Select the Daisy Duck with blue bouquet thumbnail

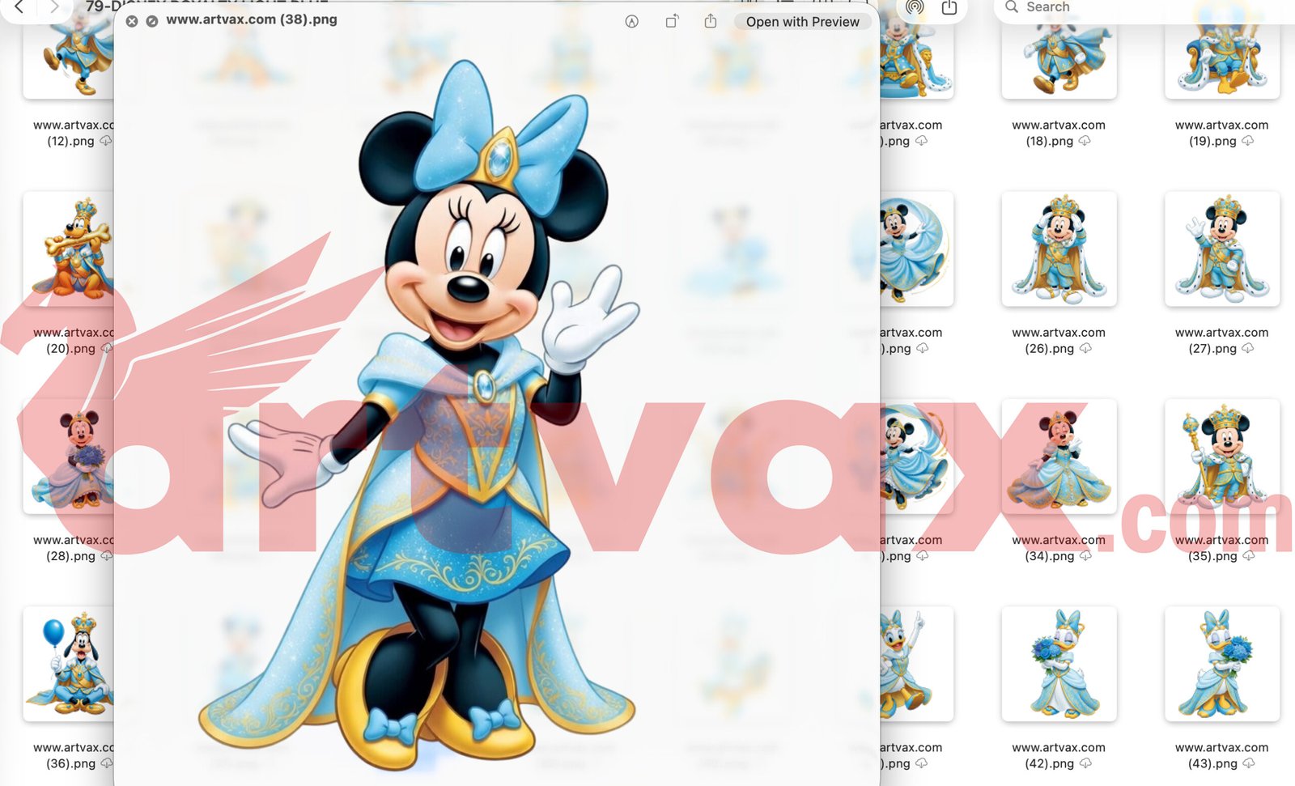(1060, 664)
